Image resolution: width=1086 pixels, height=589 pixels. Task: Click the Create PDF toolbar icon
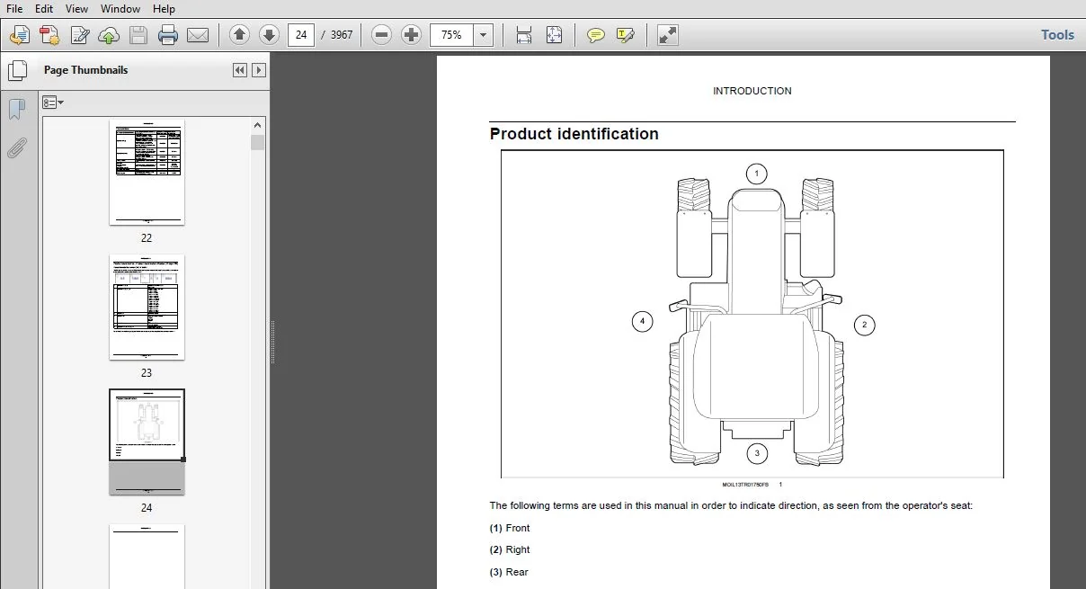coord(19,35)
